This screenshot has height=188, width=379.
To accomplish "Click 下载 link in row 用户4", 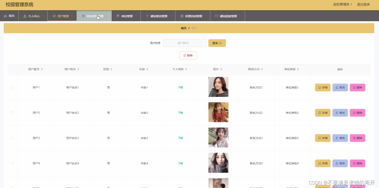I will pos(180,163).
